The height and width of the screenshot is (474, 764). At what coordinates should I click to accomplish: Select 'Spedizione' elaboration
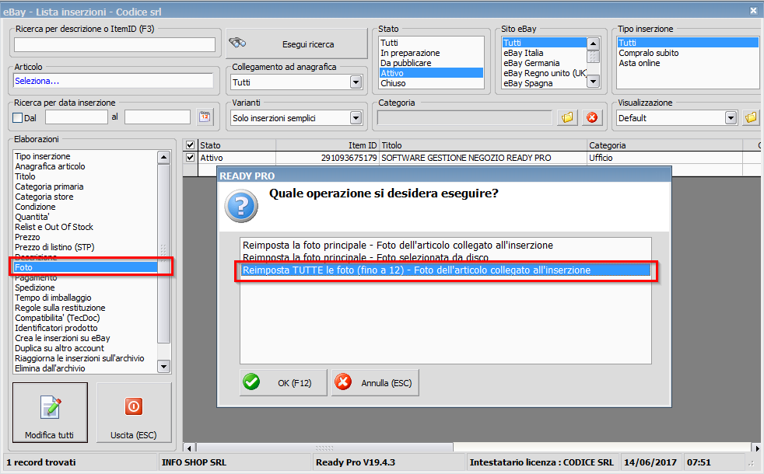(86, 288)
